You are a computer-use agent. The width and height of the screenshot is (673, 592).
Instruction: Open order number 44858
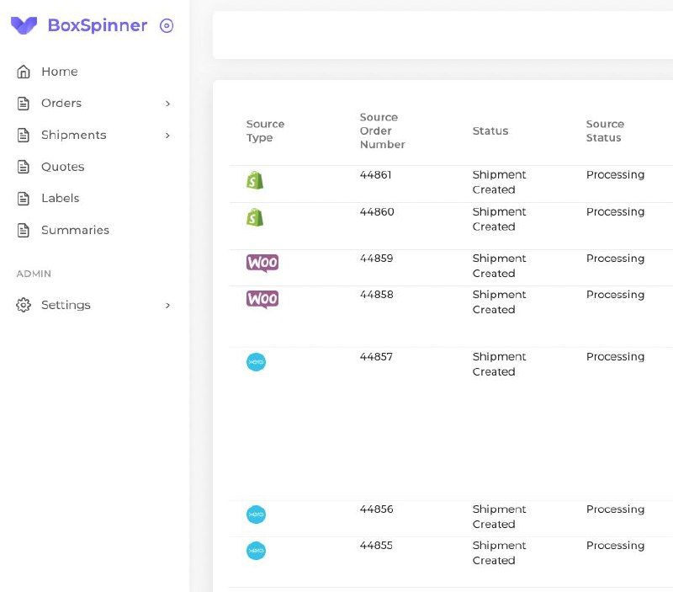click(x=376, y=295)
